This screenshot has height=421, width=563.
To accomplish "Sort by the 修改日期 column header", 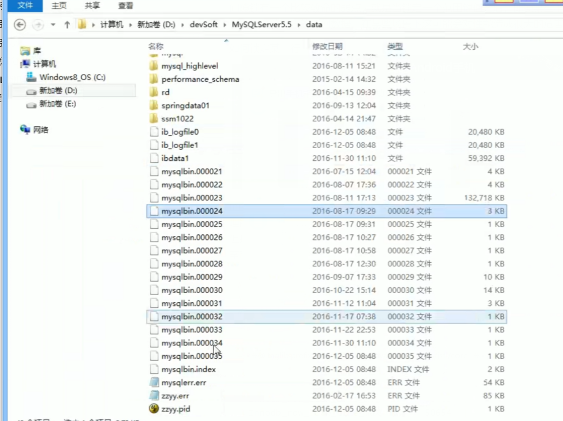I will click(328, 46).
